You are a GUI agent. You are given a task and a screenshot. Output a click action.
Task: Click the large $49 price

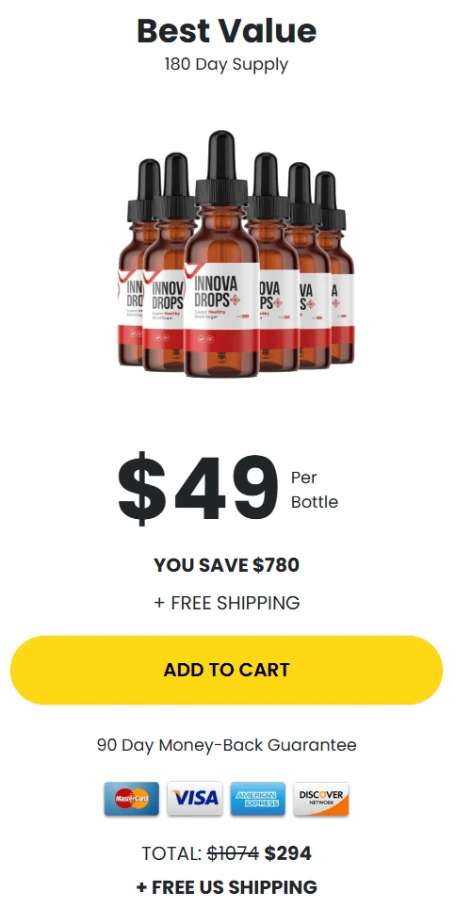(198, 490)
